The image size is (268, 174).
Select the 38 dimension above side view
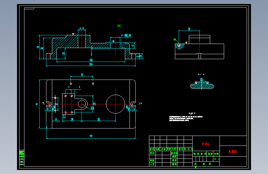[x=189, y=29]
